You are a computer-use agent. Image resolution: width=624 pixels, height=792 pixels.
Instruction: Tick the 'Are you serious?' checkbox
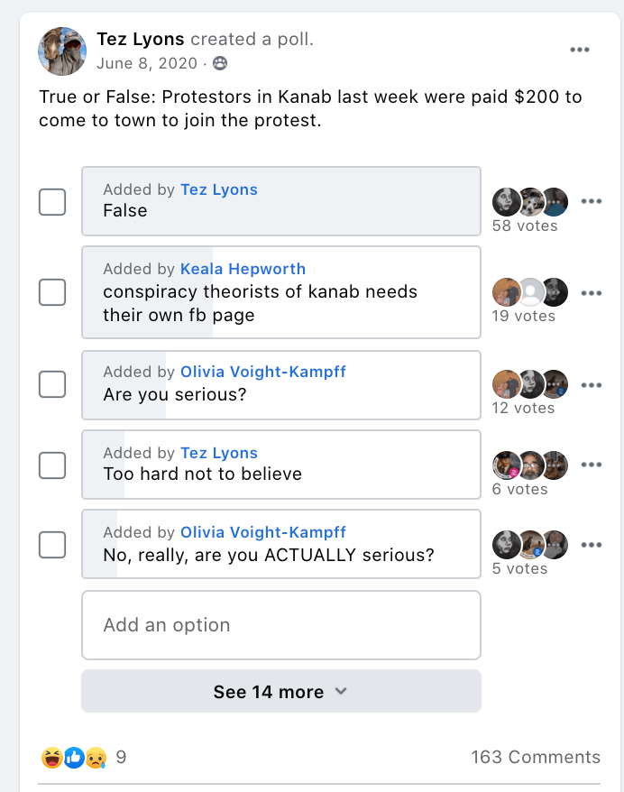point(52,384)
